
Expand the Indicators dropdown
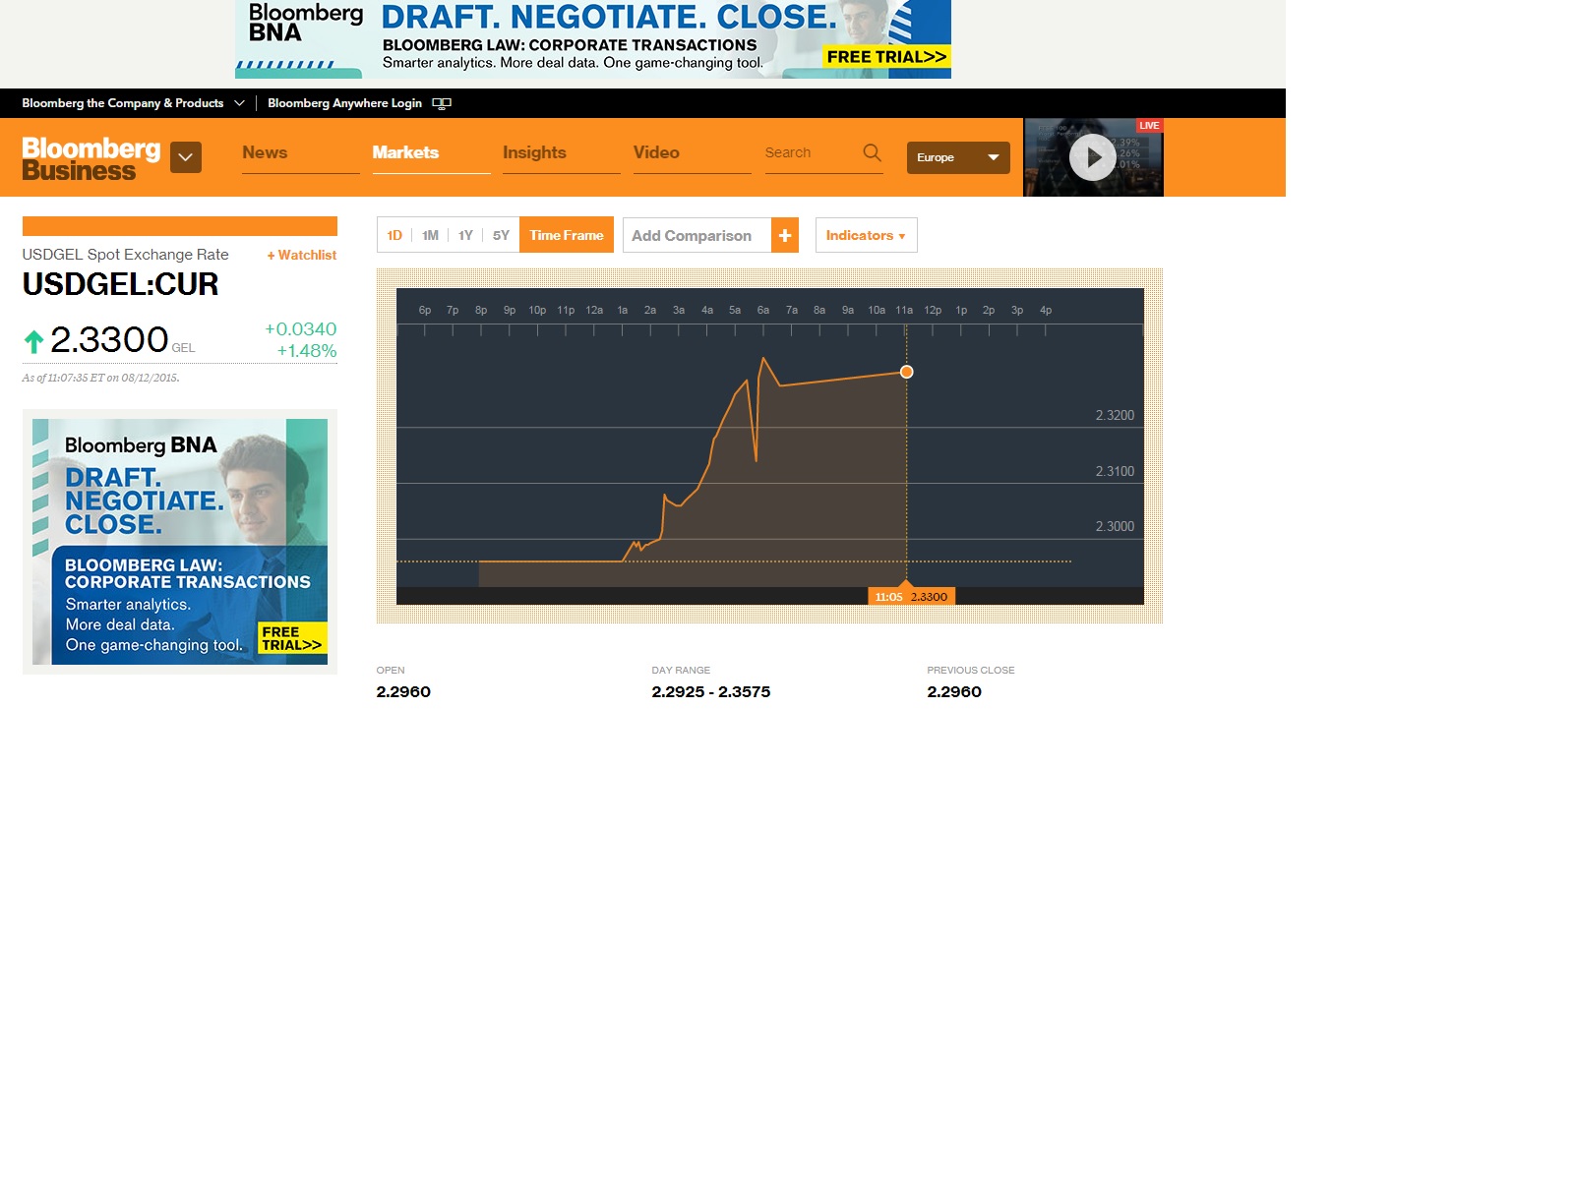point(866,235)
